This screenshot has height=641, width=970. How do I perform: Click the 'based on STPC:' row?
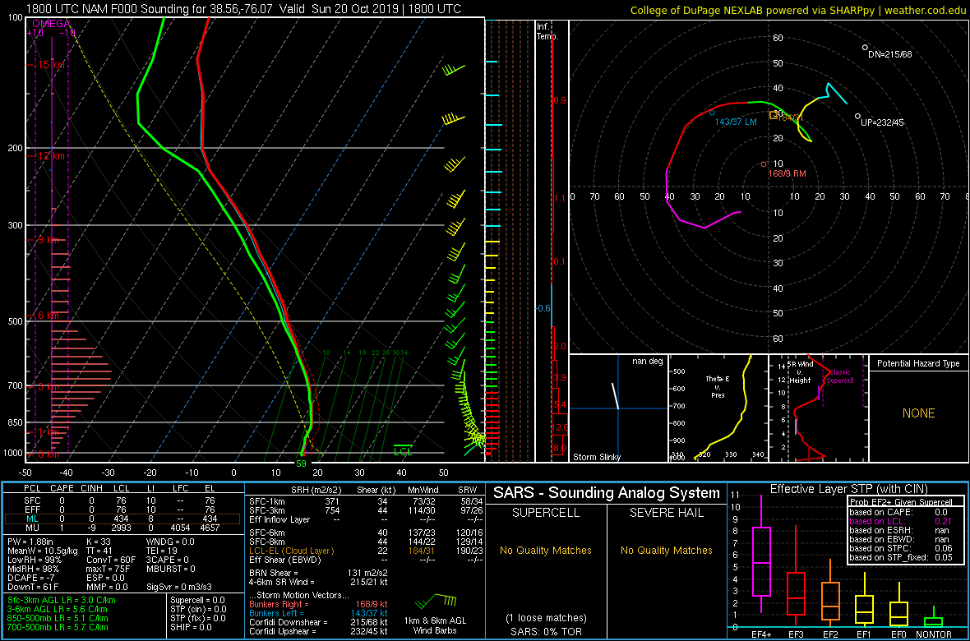tap(901, 549)
